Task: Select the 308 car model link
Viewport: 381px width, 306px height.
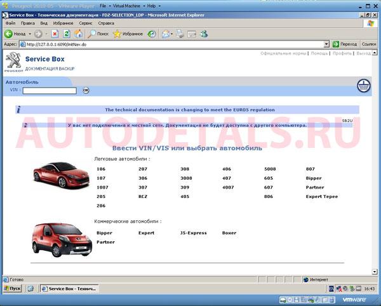Action: click(185, 169)
